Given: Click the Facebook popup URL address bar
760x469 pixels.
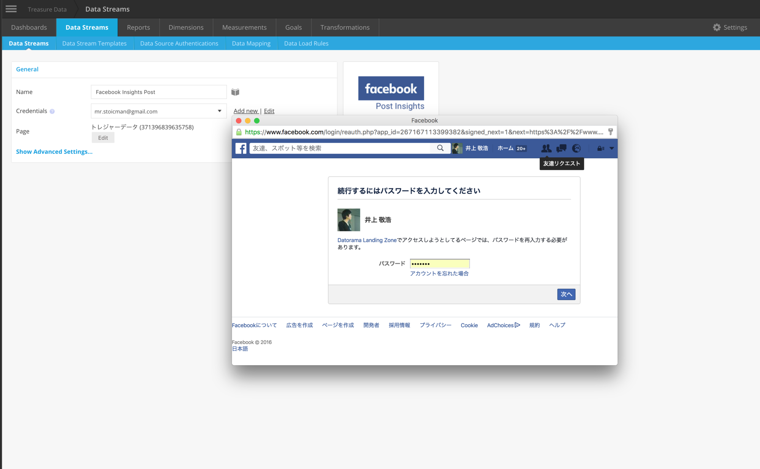Looking at the screenshot, I should click(x=424, y=132).
